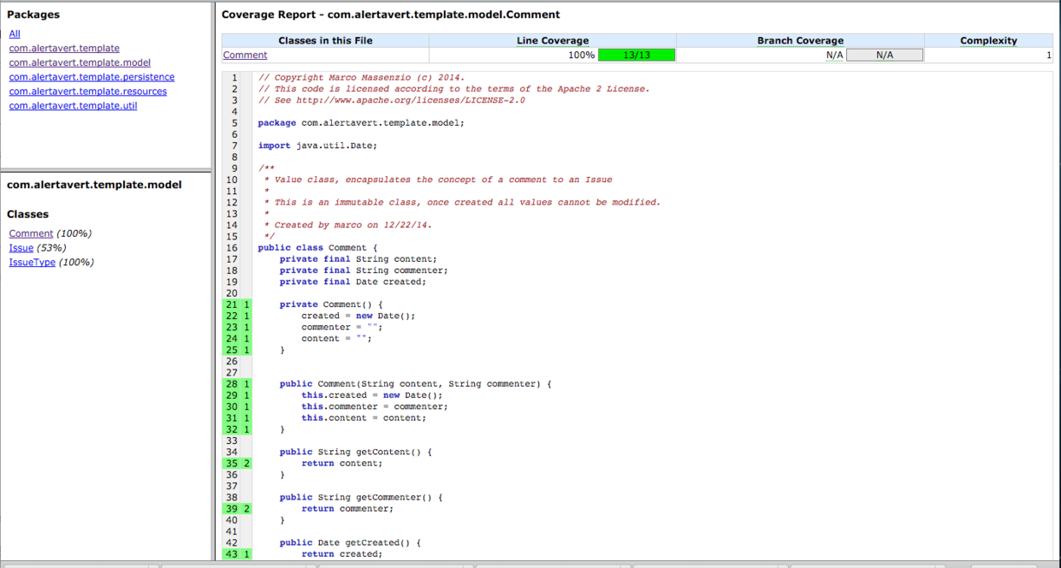The image size is (1061, 568).
Task: Go to com.alertavert.template.util package
Action: 73,106
